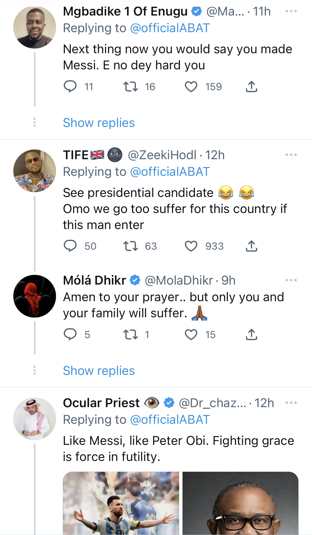Like TIFE's tweet with 933 likes
This screenshot has width=312, height=535.
191,246
